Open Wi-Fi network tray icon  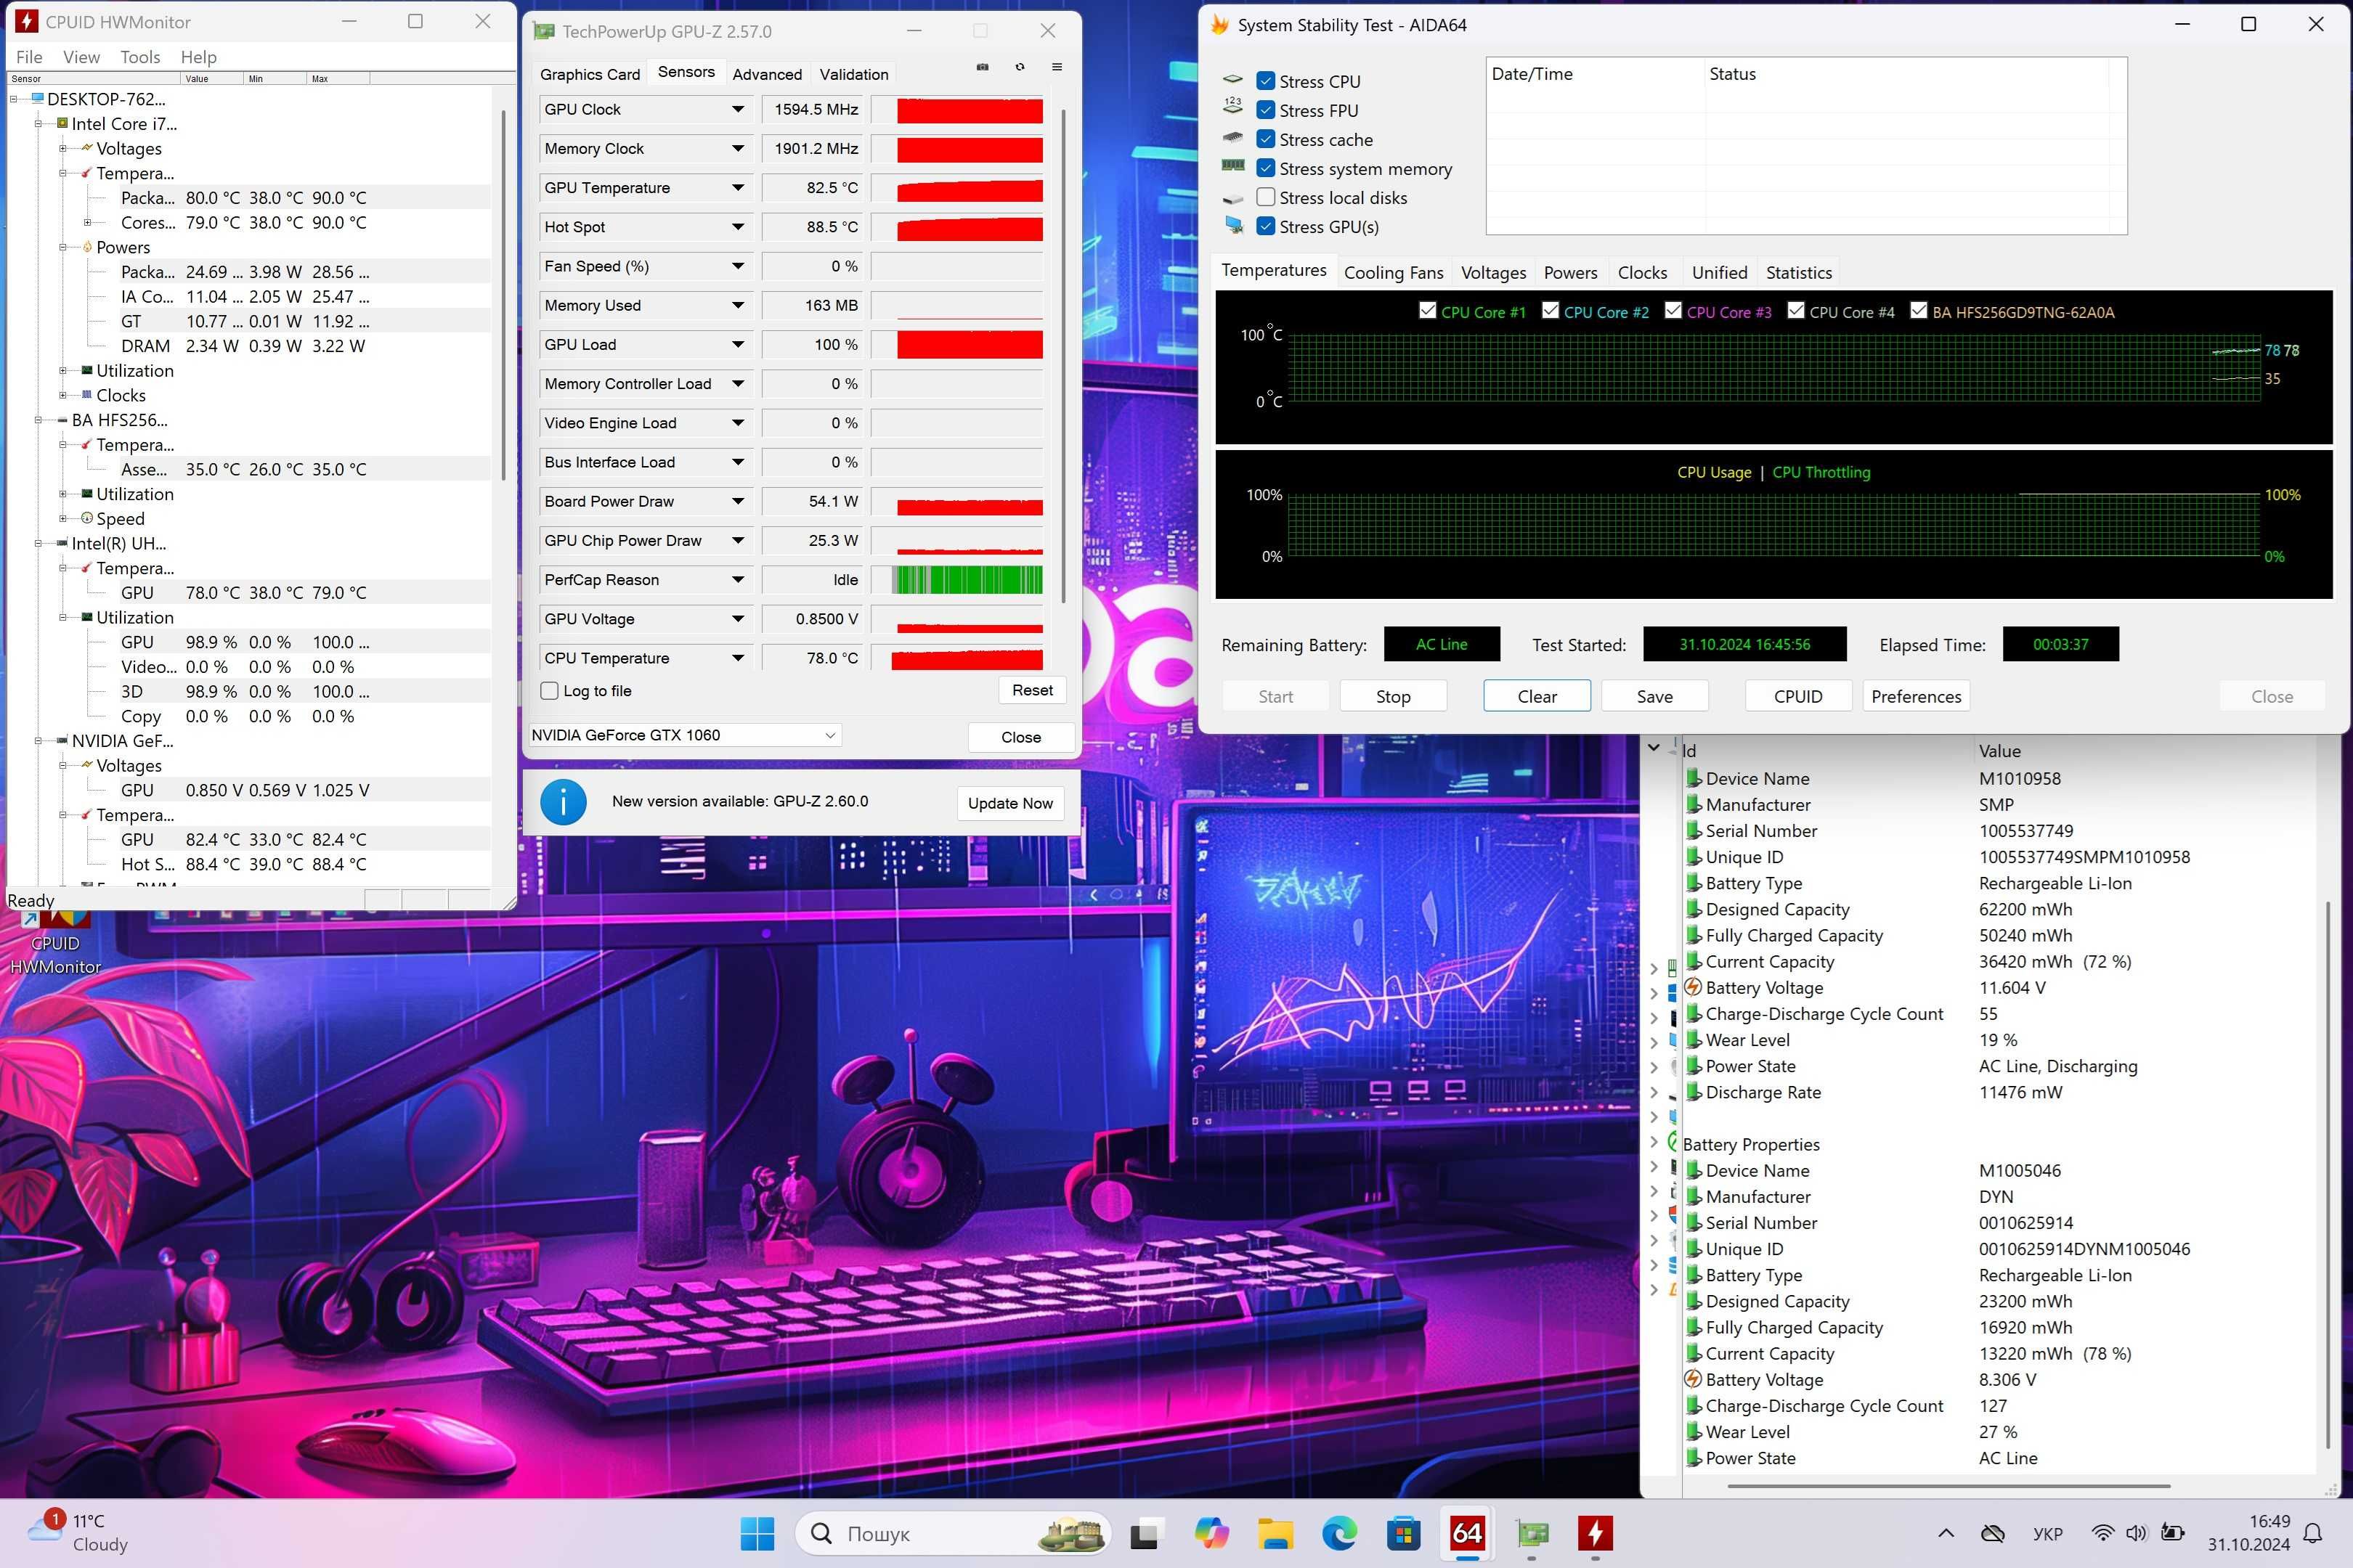pyautogui.click(x=2103, y=1533)
